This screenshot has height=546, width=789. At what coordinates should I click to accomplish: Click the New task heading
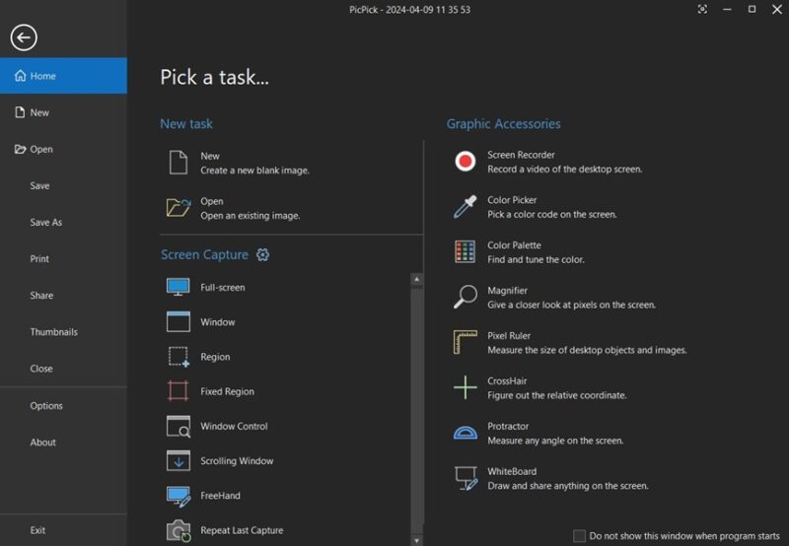click(186, 123)
